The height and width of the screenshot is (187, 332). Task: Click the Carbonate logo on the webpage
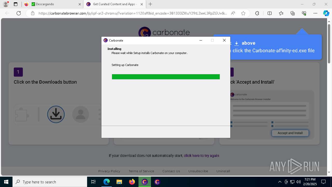[x=164, y=32]
